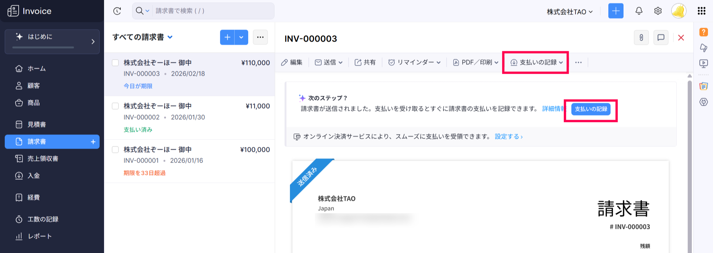
Task: Click the recent history clock icon
Action: 117,11
